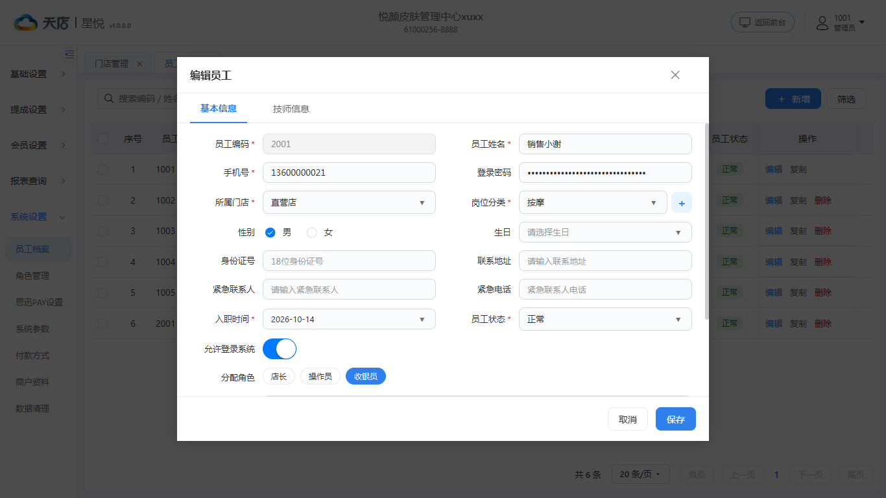Click the search magnifier icon
886x498 pixels.
108,99
